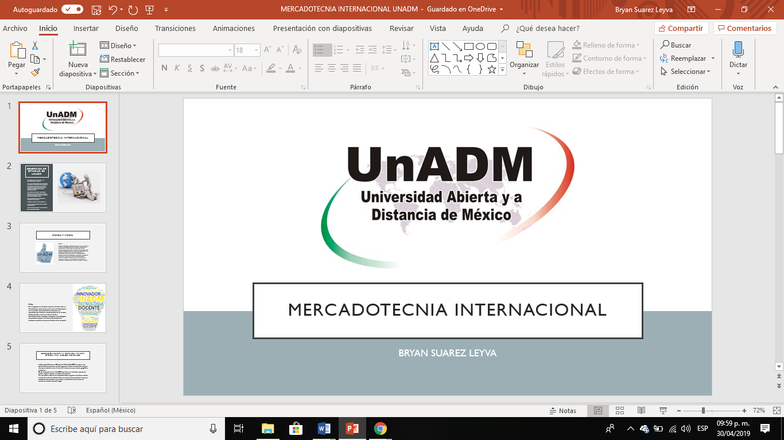This screenshot has width=784, height=440.
Task: Open Word from the taskbar
Action: (324, 429)
